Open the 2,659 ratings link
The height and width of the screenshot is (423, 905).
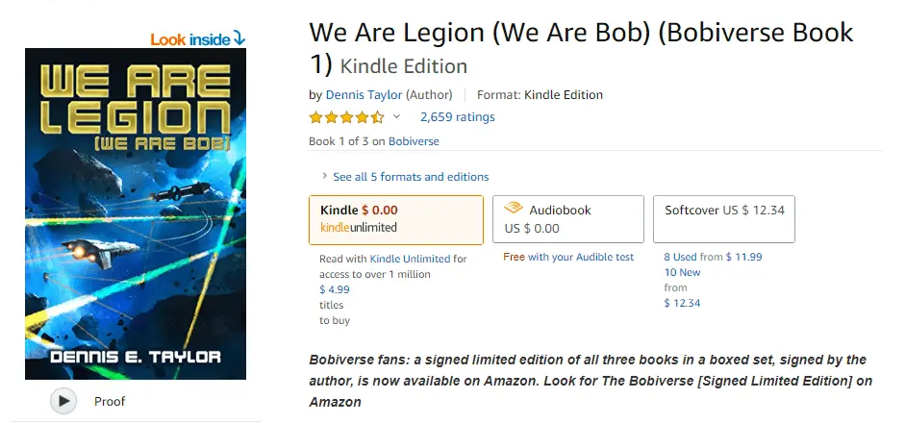458,117
